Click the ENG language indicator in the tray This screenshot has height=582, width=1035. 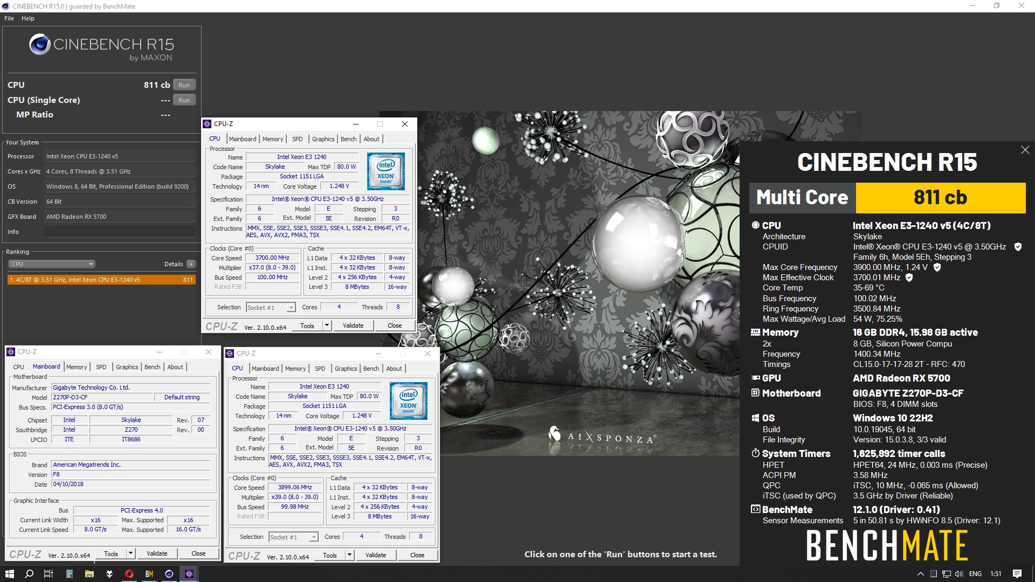pyautogui.click(x=975, y=574)
